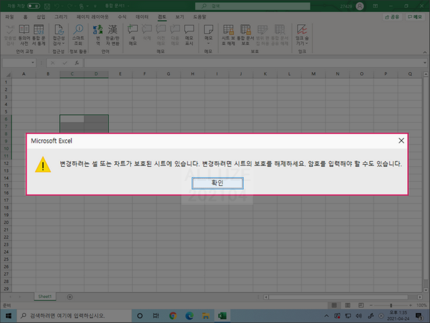
Task: Close the Microsoft Excel warning dialog
Action: (x=401, y=141)
